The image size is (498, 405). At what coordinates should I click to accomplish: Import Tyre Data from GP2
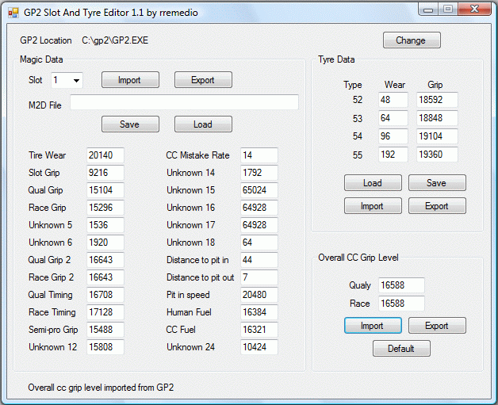(373, 206)
